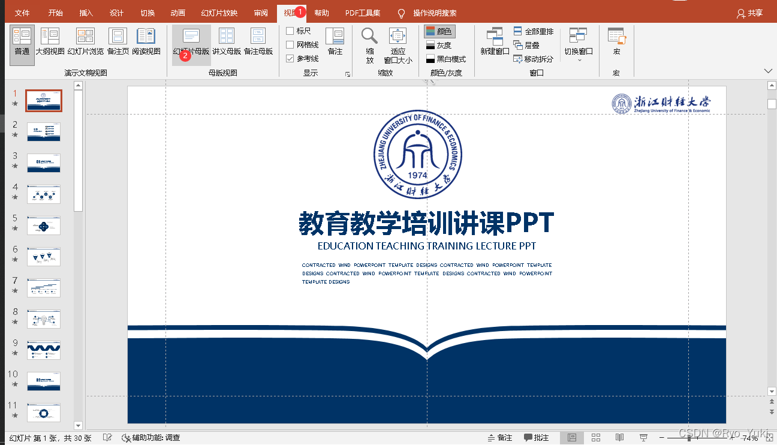777x445 pixels.
Task: Adjust the zoom slider handle
Action: point(689,438)
